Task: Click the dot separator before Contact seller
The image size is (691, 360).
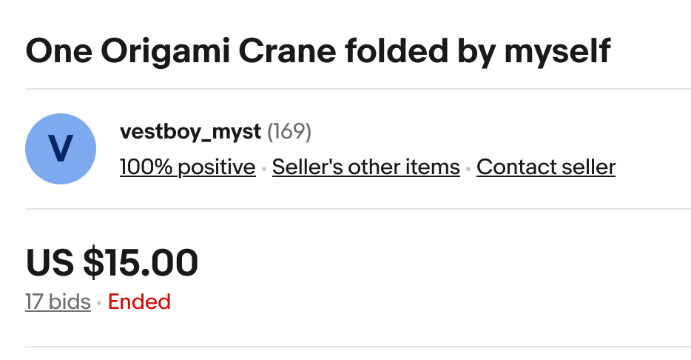Action: tap(468, 169)
